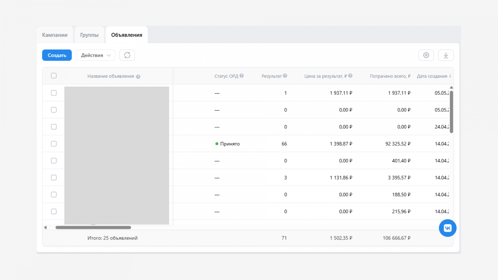Viewport: 498px width, 280px height.
Task: Click the download report icon
Action: pyautogui.click(x=446, y=55)
